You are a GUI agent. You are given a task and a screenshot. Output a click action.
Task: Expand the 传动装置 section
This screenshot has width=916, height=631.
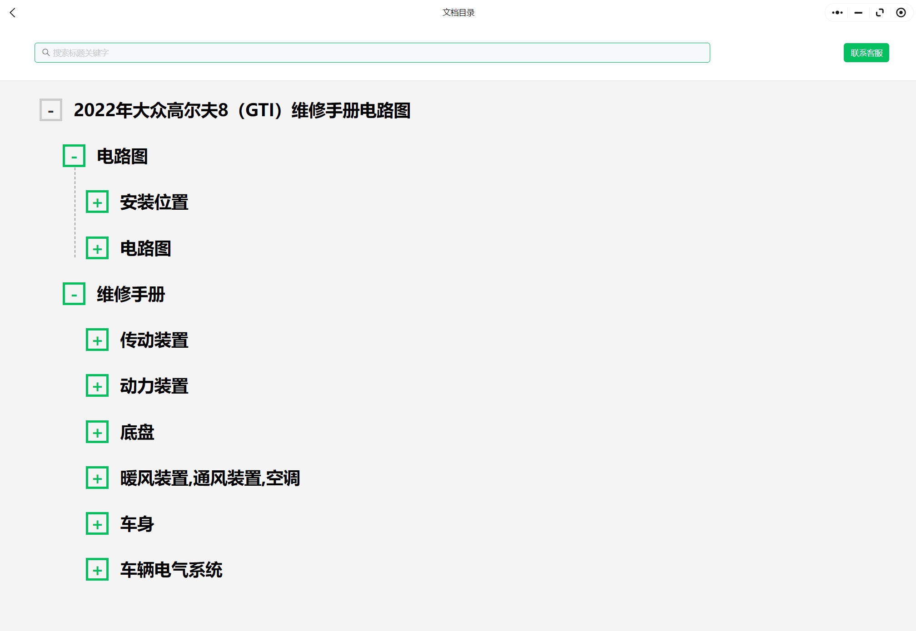tap(98, 340)
